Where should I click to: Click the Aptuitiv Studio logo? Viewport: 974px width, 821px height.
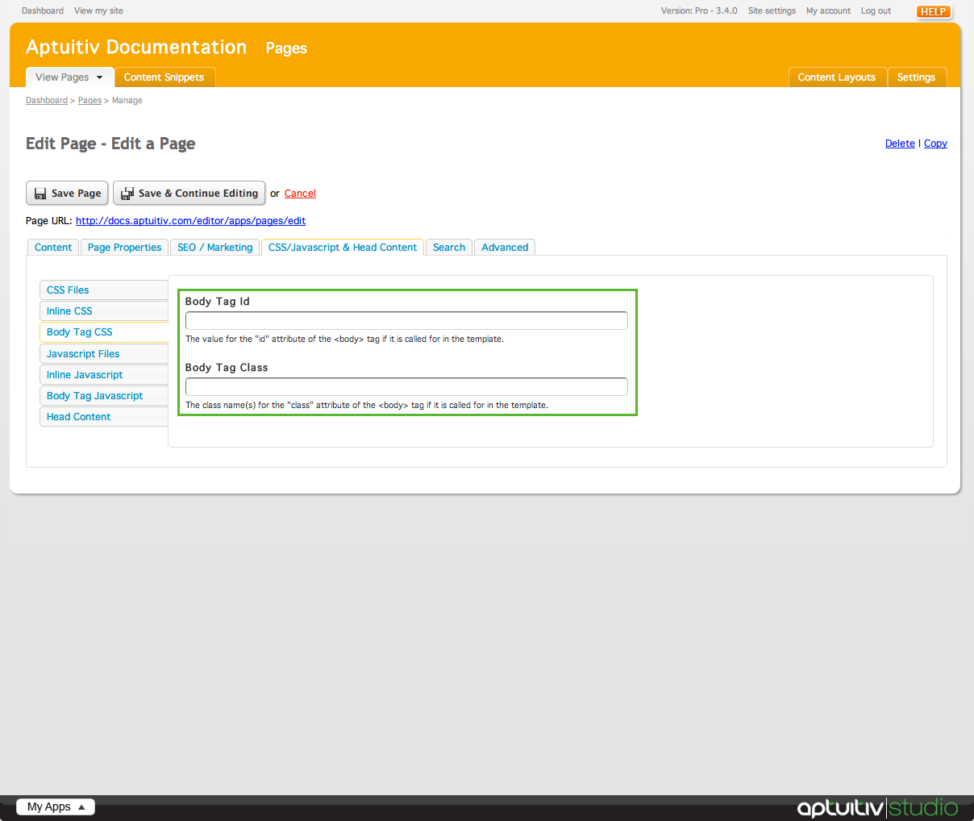pyautogui.click(x=876, y=807)
